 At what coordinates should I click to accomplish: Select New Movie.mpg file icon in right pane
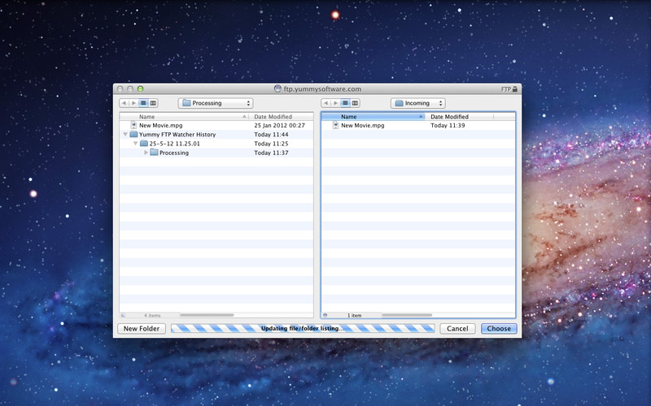coord(335,126)
